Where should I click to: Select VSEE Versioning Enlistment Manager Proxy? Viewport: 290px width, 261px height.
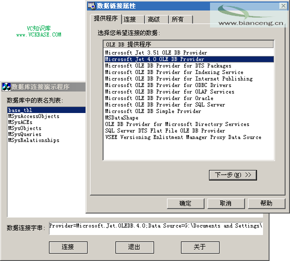188,137
